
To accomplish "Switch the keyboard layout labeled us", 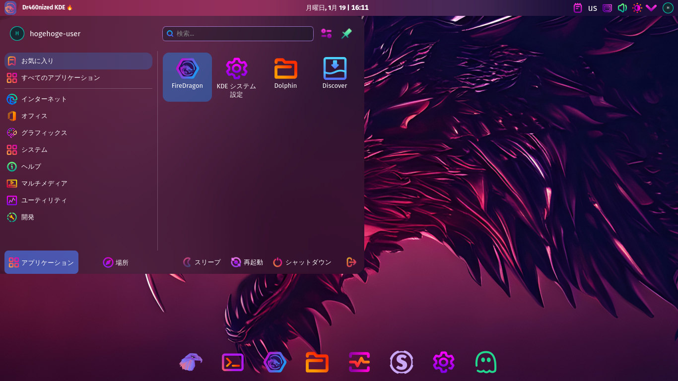I will pos(592,8).
